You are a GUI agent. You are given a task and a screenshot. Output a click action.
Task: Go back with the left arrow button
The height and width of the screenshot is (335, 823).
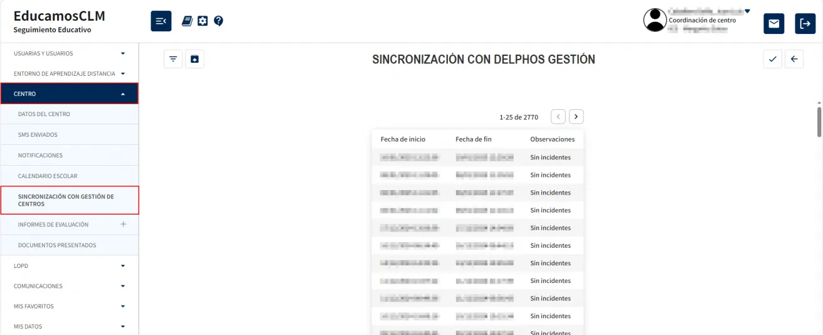tap(794, 59)
